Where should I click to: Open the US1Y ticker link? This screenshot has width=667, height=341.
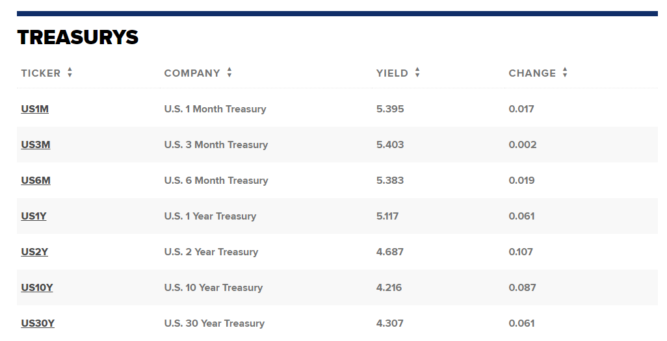(x=34, y=216)
